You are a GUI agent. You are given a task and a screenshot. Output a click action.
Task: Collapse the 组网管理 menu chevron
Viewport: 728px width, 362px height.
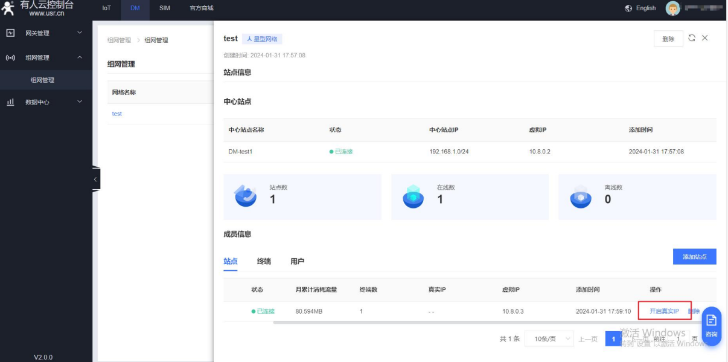(80, 57)
